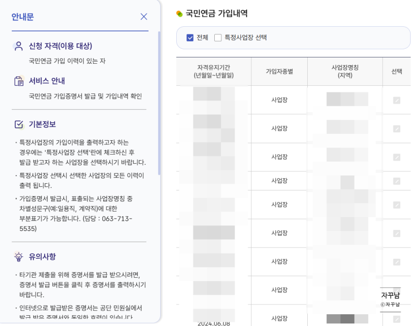Select the 안내문 panel heading
This screenshot has height=326, width=411.
[23, 17]
